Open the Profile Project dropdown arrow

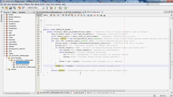68,8
